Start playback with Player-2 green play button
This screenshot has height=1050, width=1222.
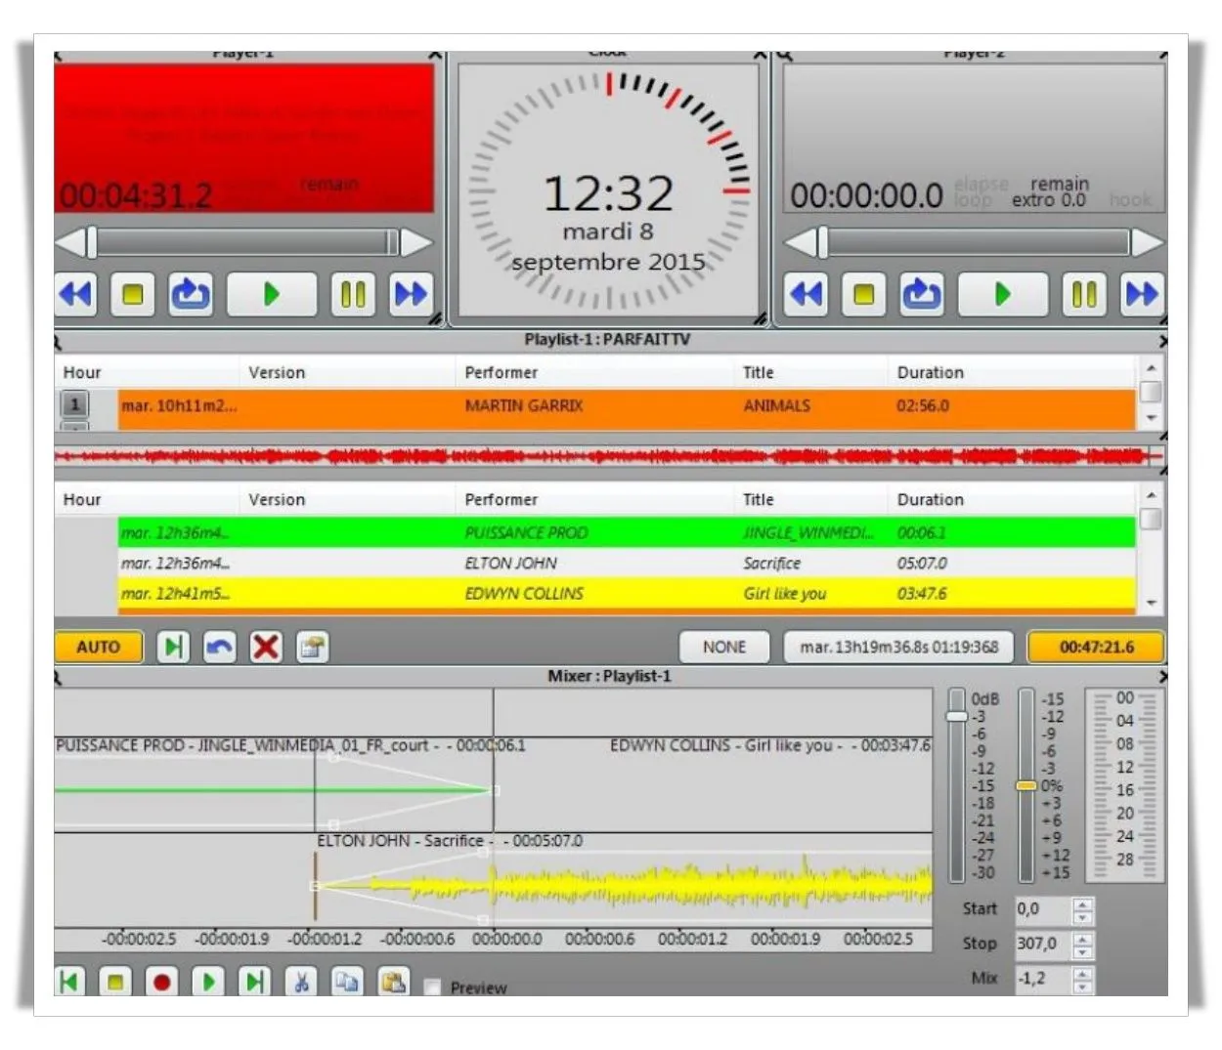point(1002,293)
